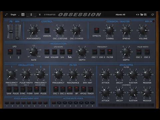
Task: Toggle oscillator 2 Pulse waveform
Action: pyautogui.click(x=43, y=89)
